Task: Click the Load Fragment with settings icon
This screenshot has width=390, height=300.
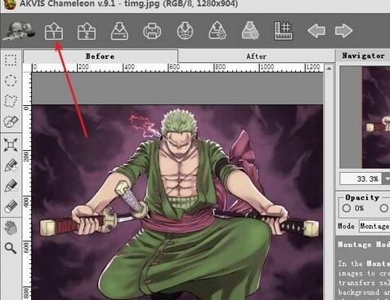Action: [x=217, y=31]
